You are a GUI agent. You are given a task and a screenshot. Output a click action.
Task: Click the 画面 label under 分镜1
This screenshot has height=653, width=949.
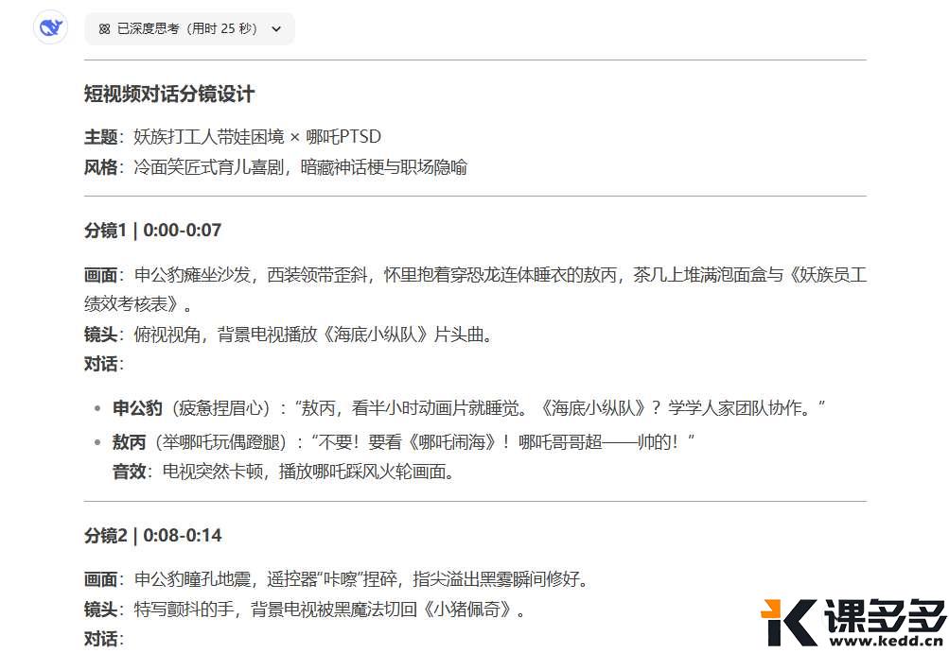100,276
